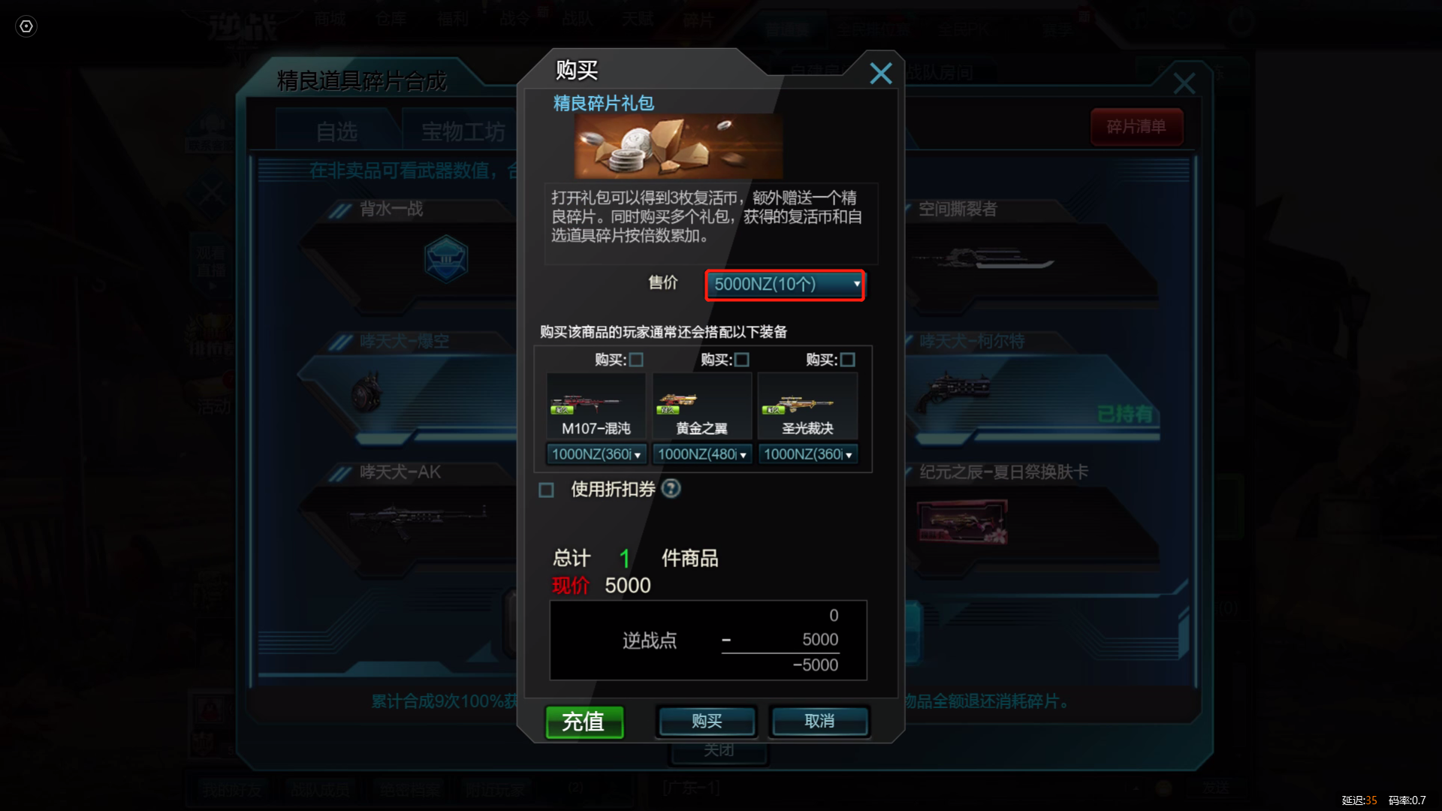Expand the 黄金之翼 price dropdown

[x=702, y=454]
